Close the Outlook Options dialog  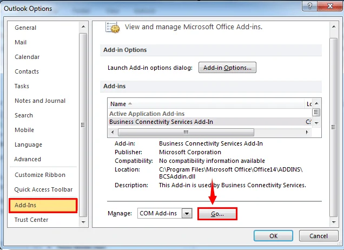coord(330,6)
